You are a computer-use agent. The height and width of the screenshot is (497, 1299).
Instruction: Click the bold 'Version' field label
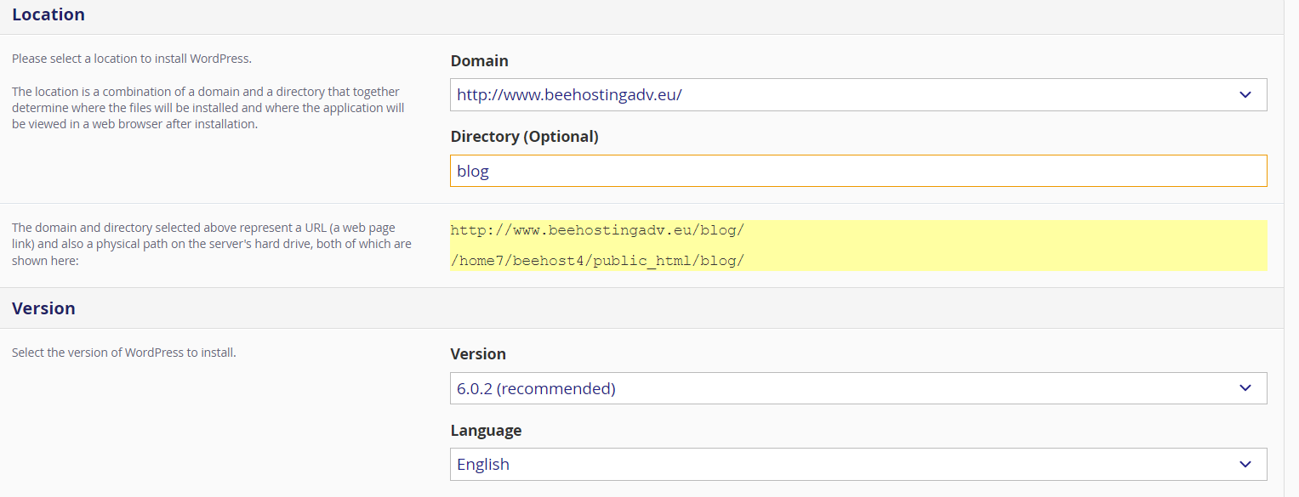click(477, 354)
